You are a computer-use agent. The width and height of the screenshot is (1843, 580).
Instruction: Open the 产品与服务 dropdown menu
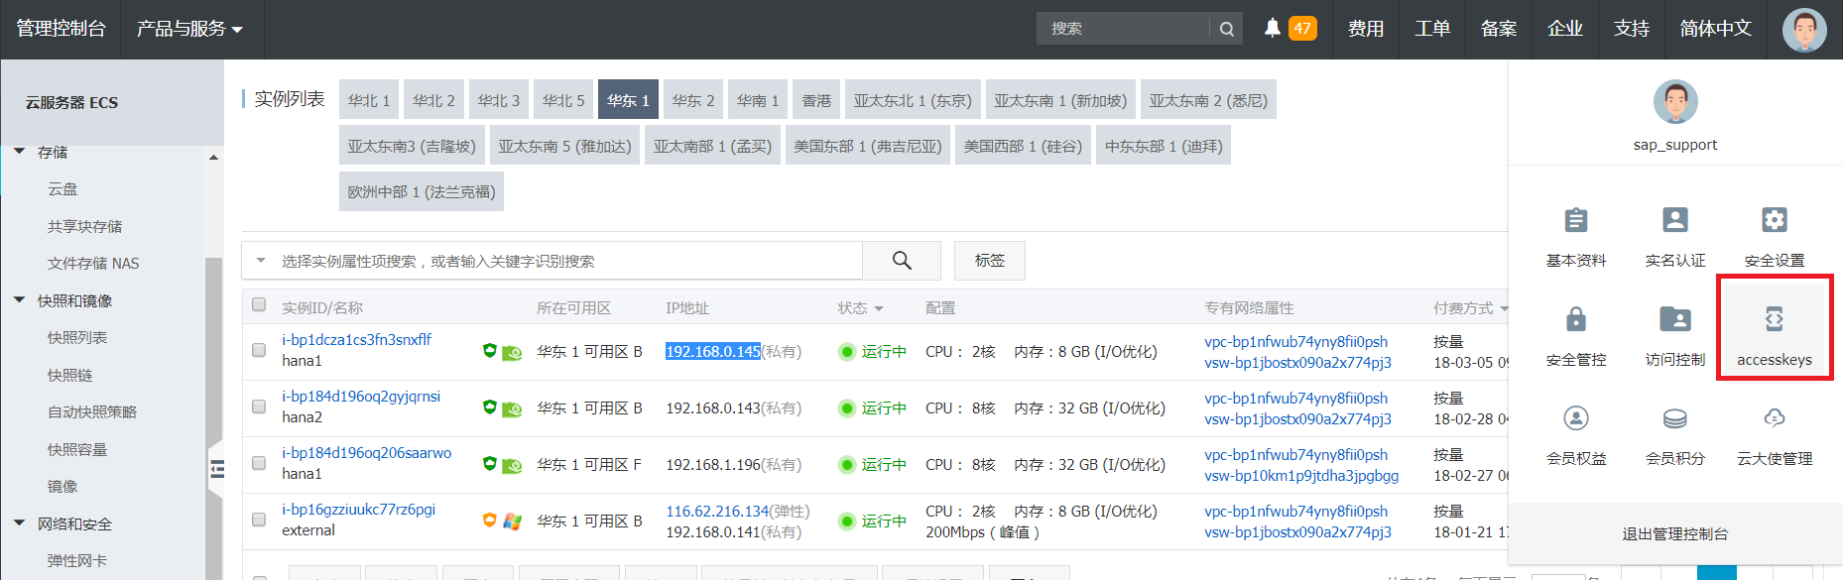[188, 29]
